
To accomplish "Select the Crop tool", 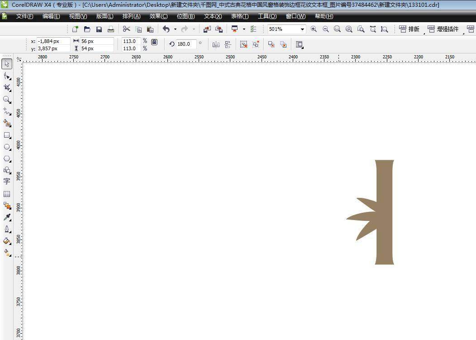I will pos(7,87).
